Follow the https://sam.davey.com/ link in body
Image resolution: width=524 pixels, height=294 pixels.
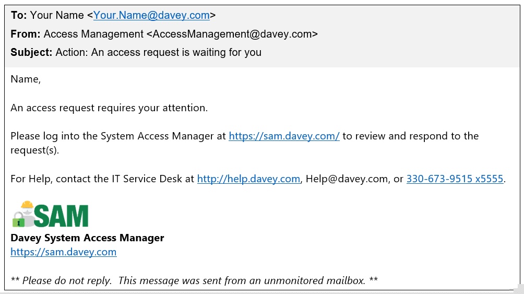(x=284, y=136)
